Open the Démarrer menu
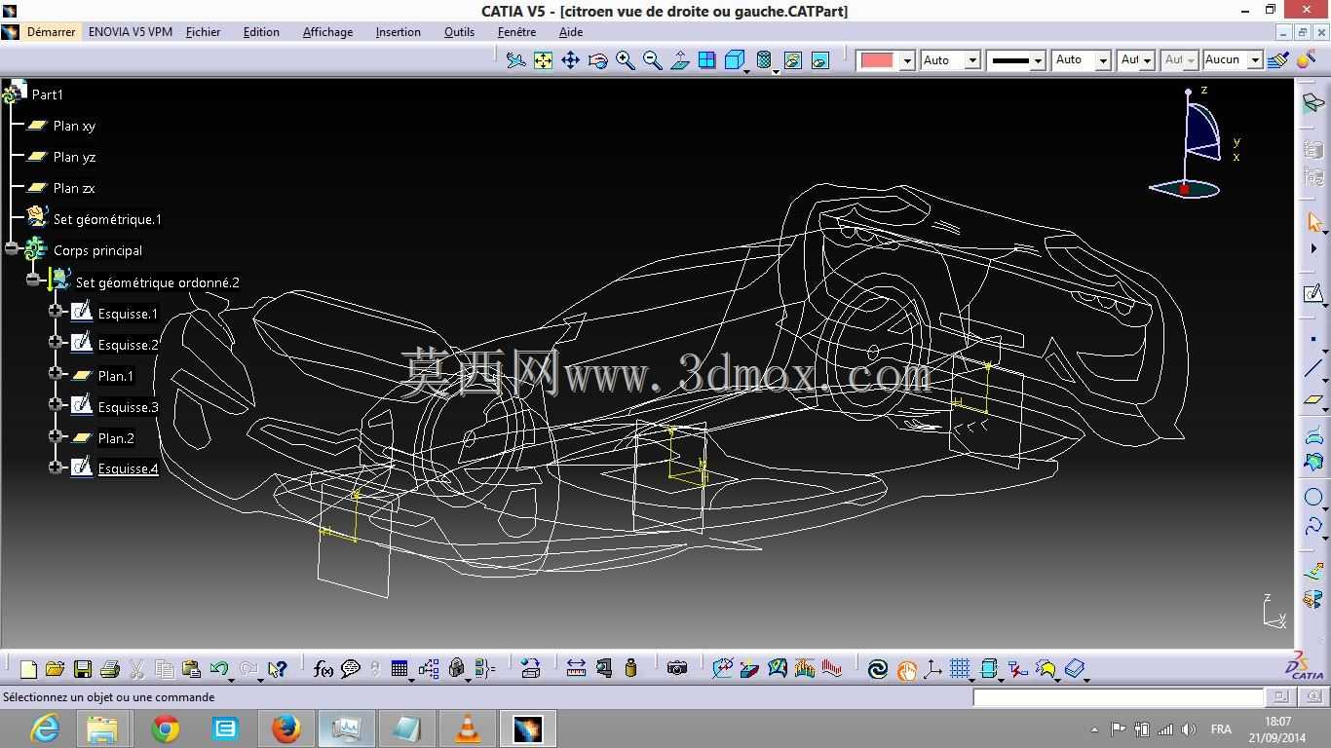The height and width of the screenshot is (748, 1331). 51,32
